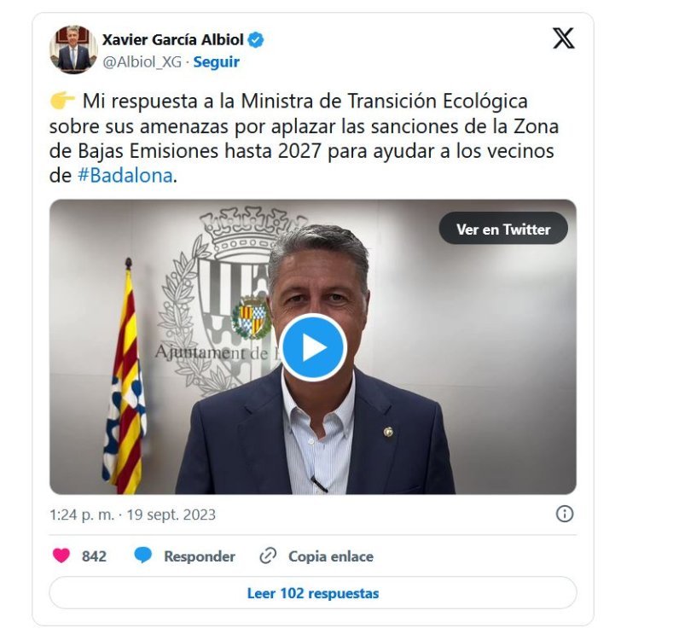The image size is (685, 640).
Task: Click the heart like icon
Action: click(x=61, y=556)
